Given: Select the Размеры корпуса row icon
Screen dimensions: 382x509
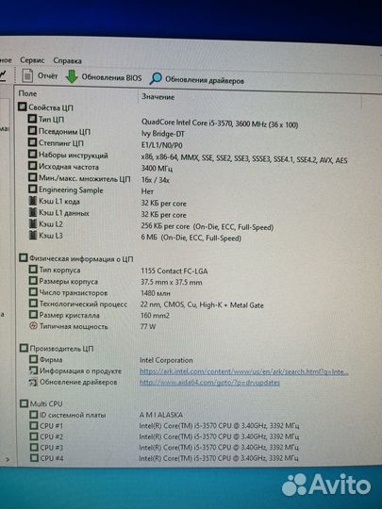Looking at the screenshot, I should pos(33,281).
